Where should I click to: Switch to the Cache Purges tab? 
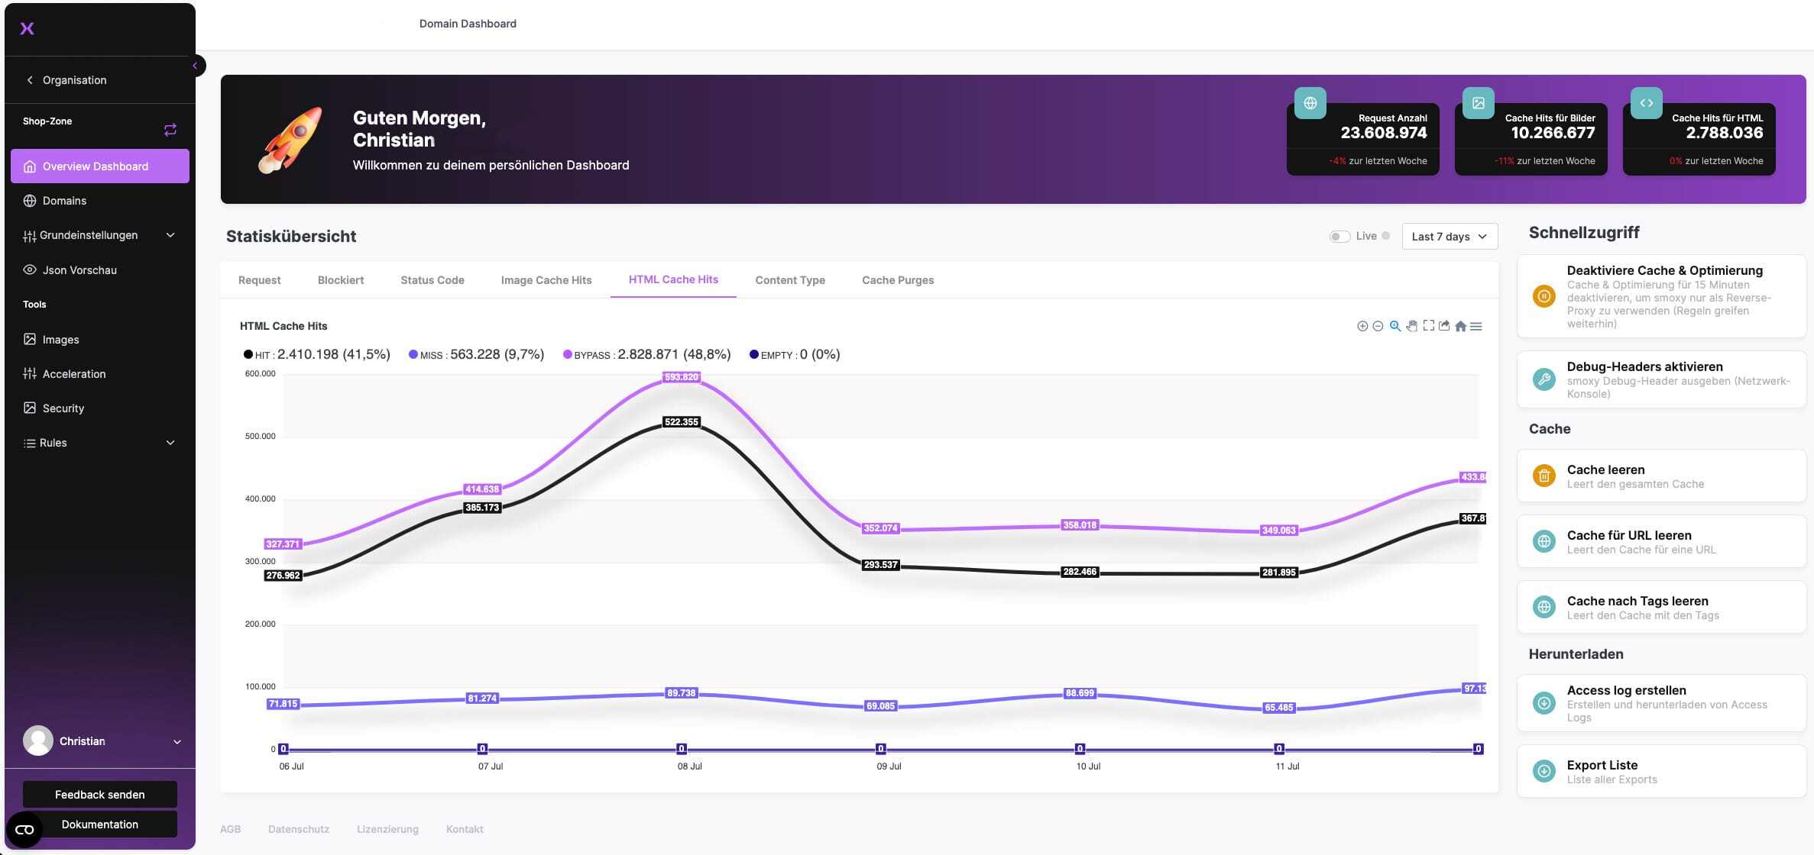point(897,280)
